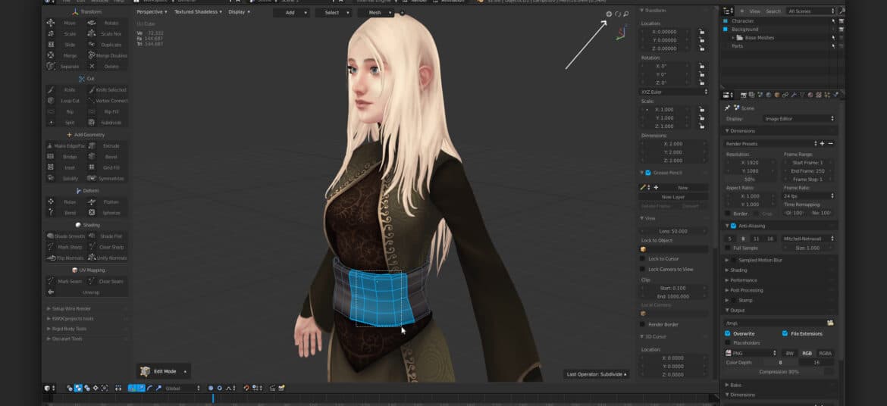
Task: Click the Spherize tool icon
Action: point(92,213)
